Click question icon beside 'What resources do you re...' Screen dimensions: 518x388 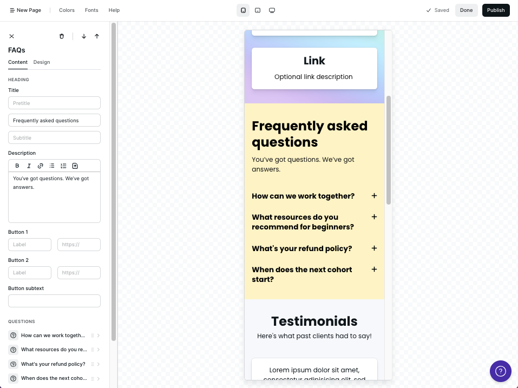click(13, 350)
